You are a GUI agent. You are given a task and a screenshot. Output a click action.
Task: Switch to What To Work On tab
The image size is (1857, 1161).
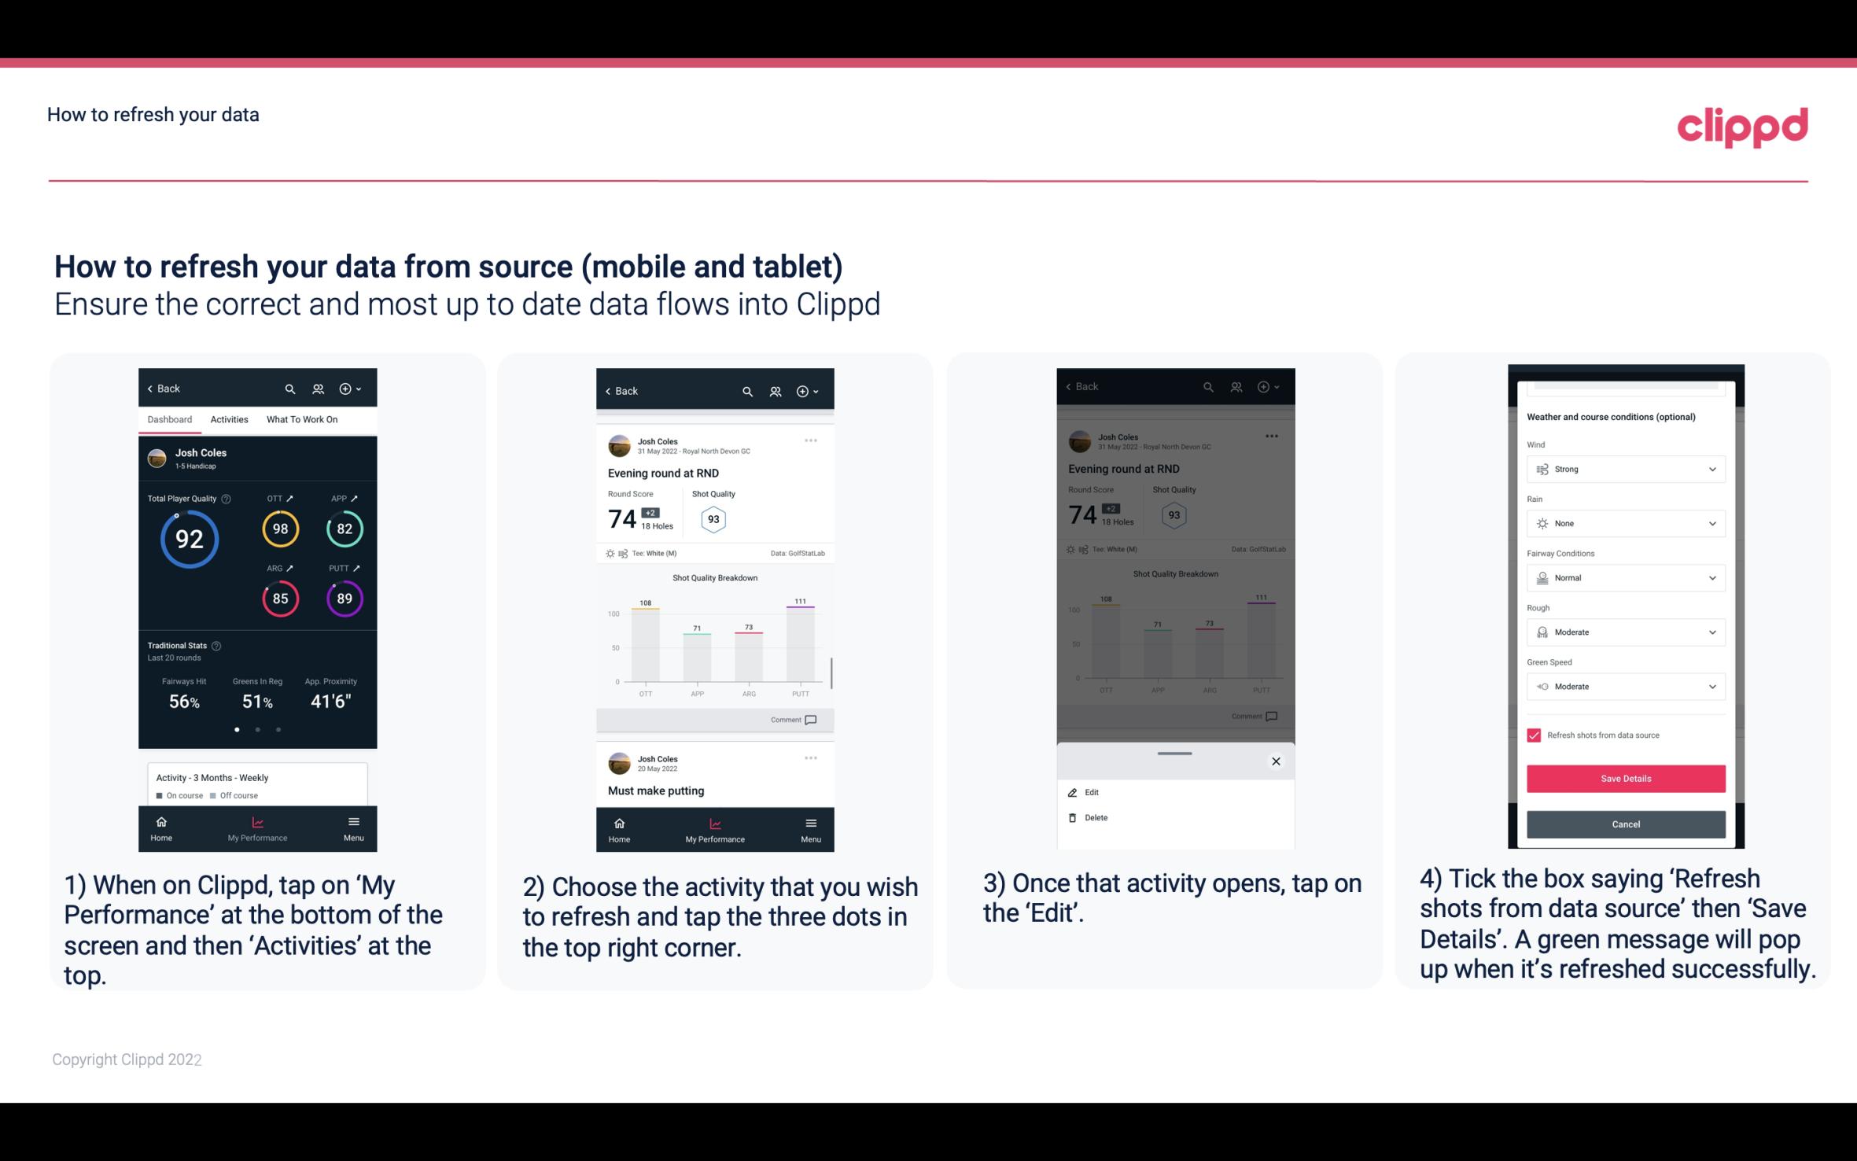(300, 418)
